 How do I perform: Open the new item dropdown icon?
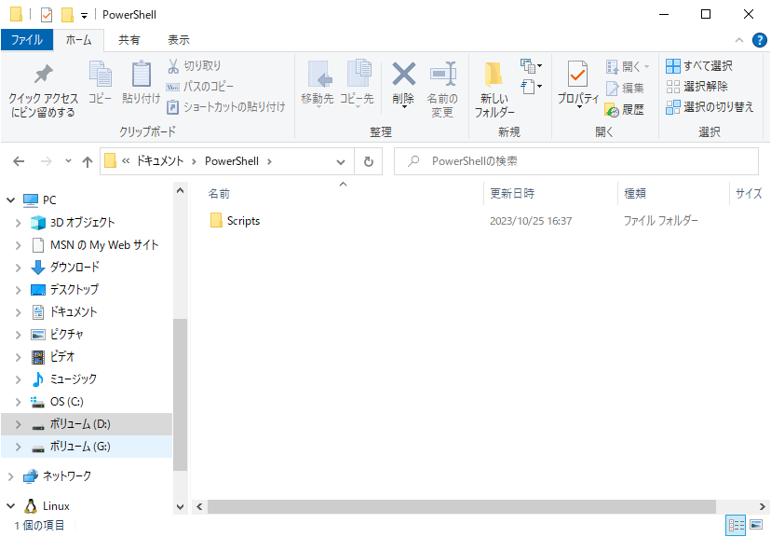[x=531, y=66]
